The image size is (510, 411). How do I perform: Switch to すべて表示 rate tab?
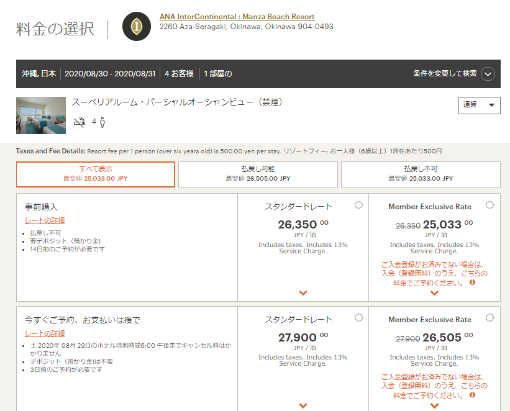[x=95, y=174]
